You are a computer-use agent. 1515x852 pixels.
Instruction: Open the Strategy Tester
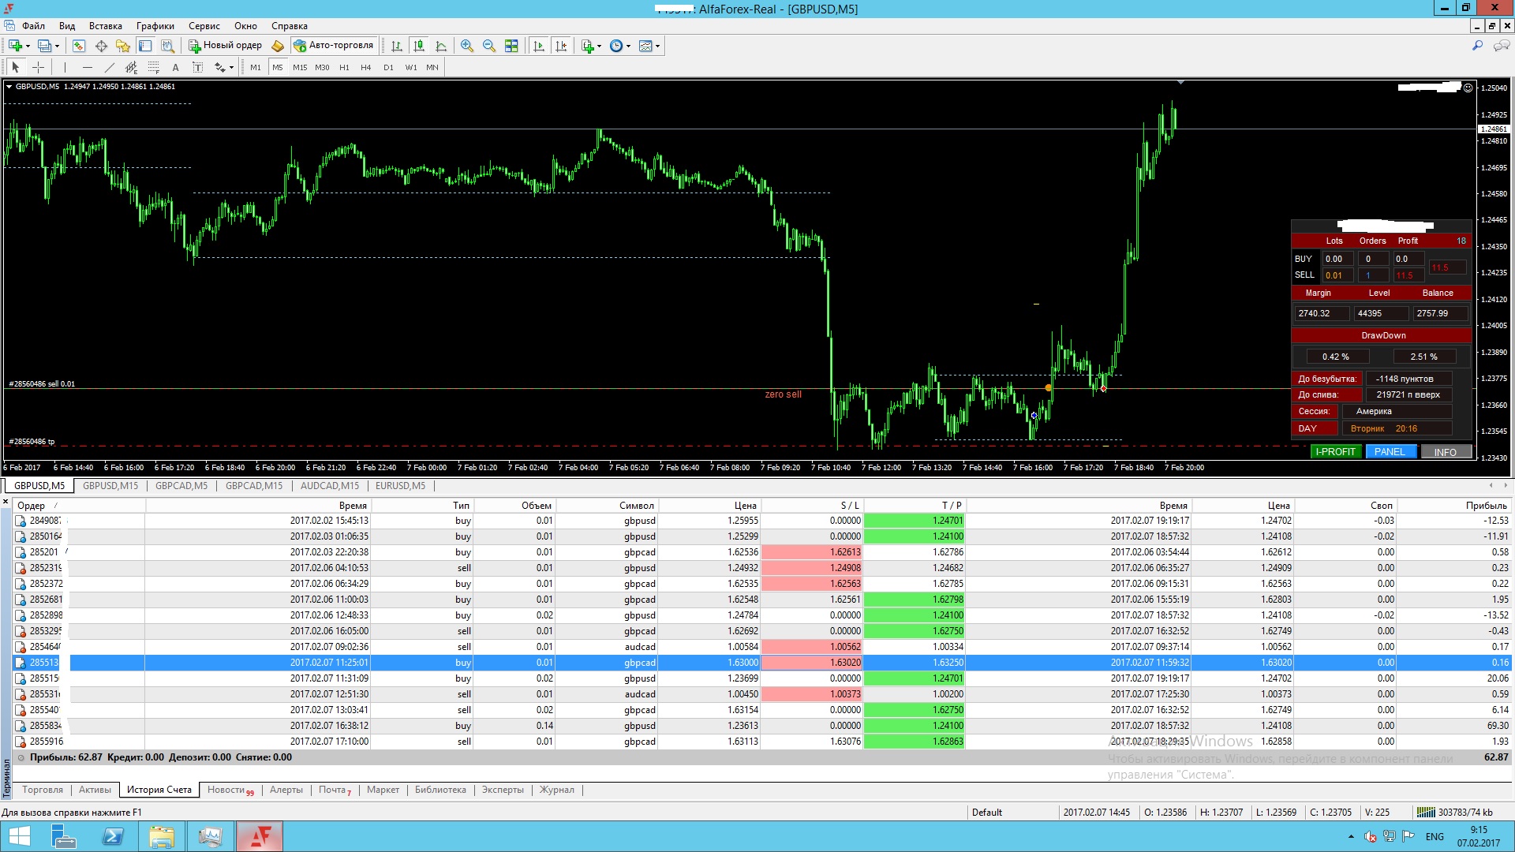point(167,46)
